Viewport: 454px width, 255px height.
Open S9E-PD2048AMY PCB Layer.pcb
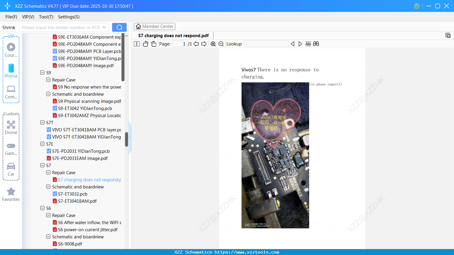pos(87,51)
